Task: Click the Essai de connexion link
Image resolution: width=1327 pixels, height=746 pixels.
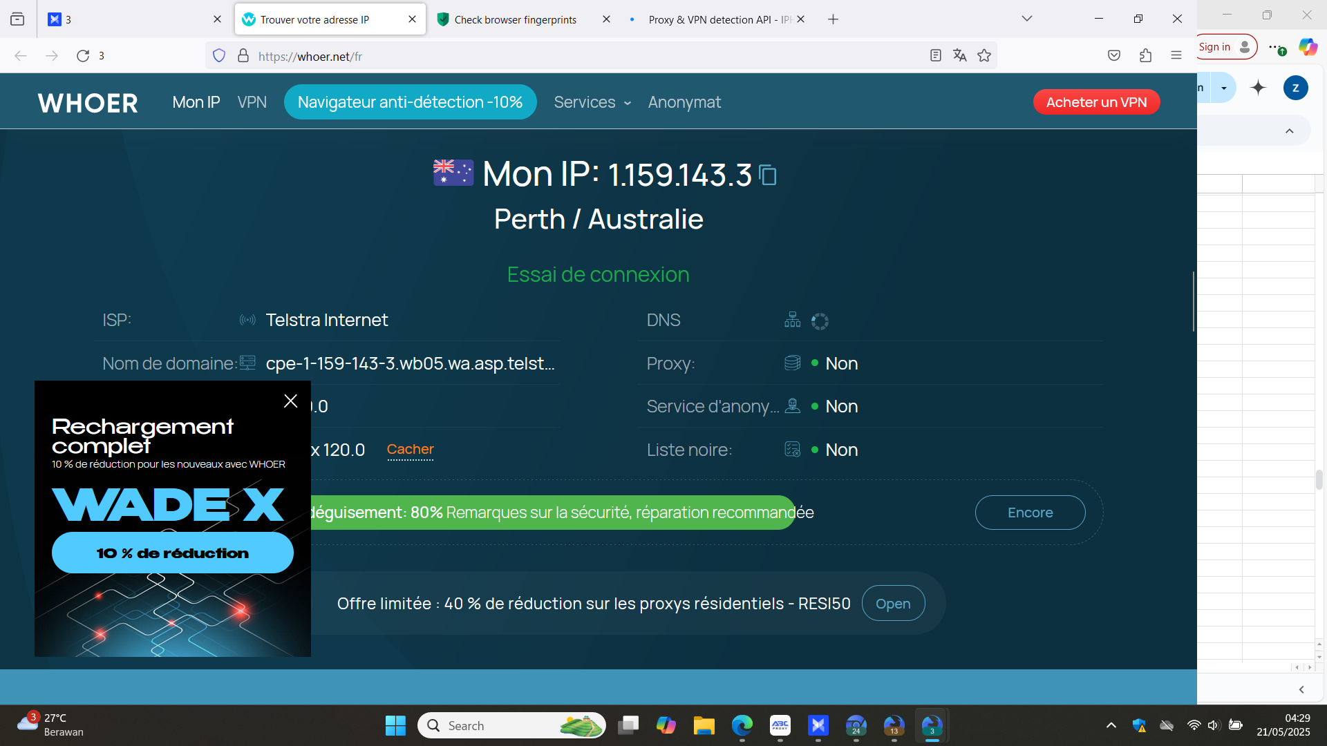Action: (x=599, y=275)
